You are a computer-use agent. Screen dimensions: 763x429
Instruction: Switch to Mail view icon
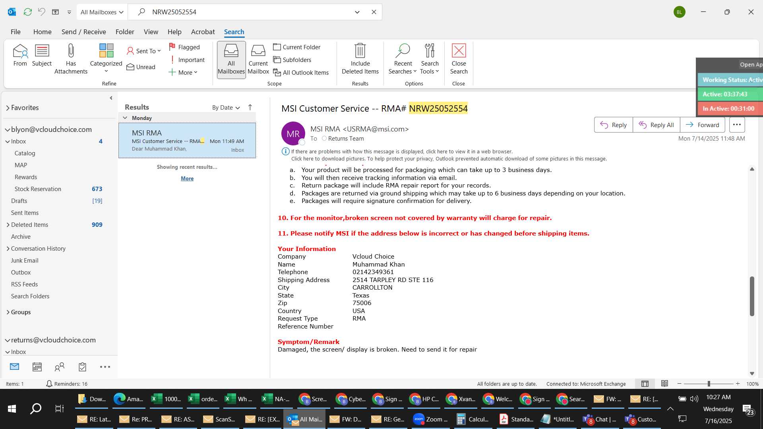[14, 367]
